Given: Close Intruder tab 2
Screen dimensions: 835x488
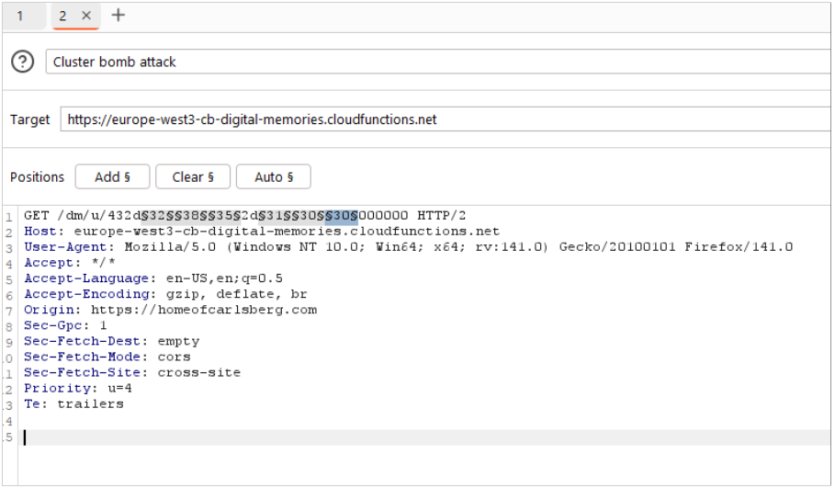Looking at the screenshot, I should [x=86, y=16].
